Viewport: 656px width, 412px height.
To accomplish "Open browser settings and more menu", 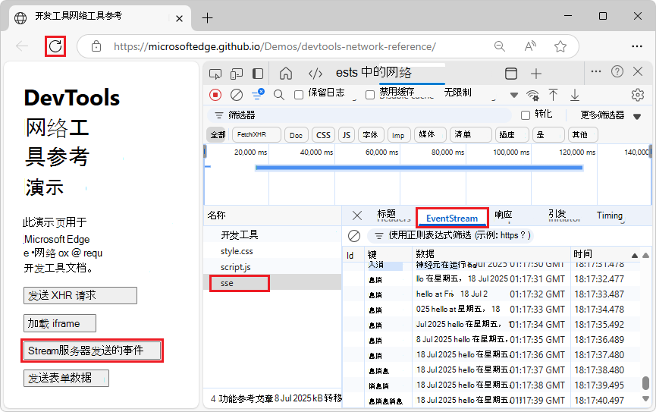I will tap(637, 46).
